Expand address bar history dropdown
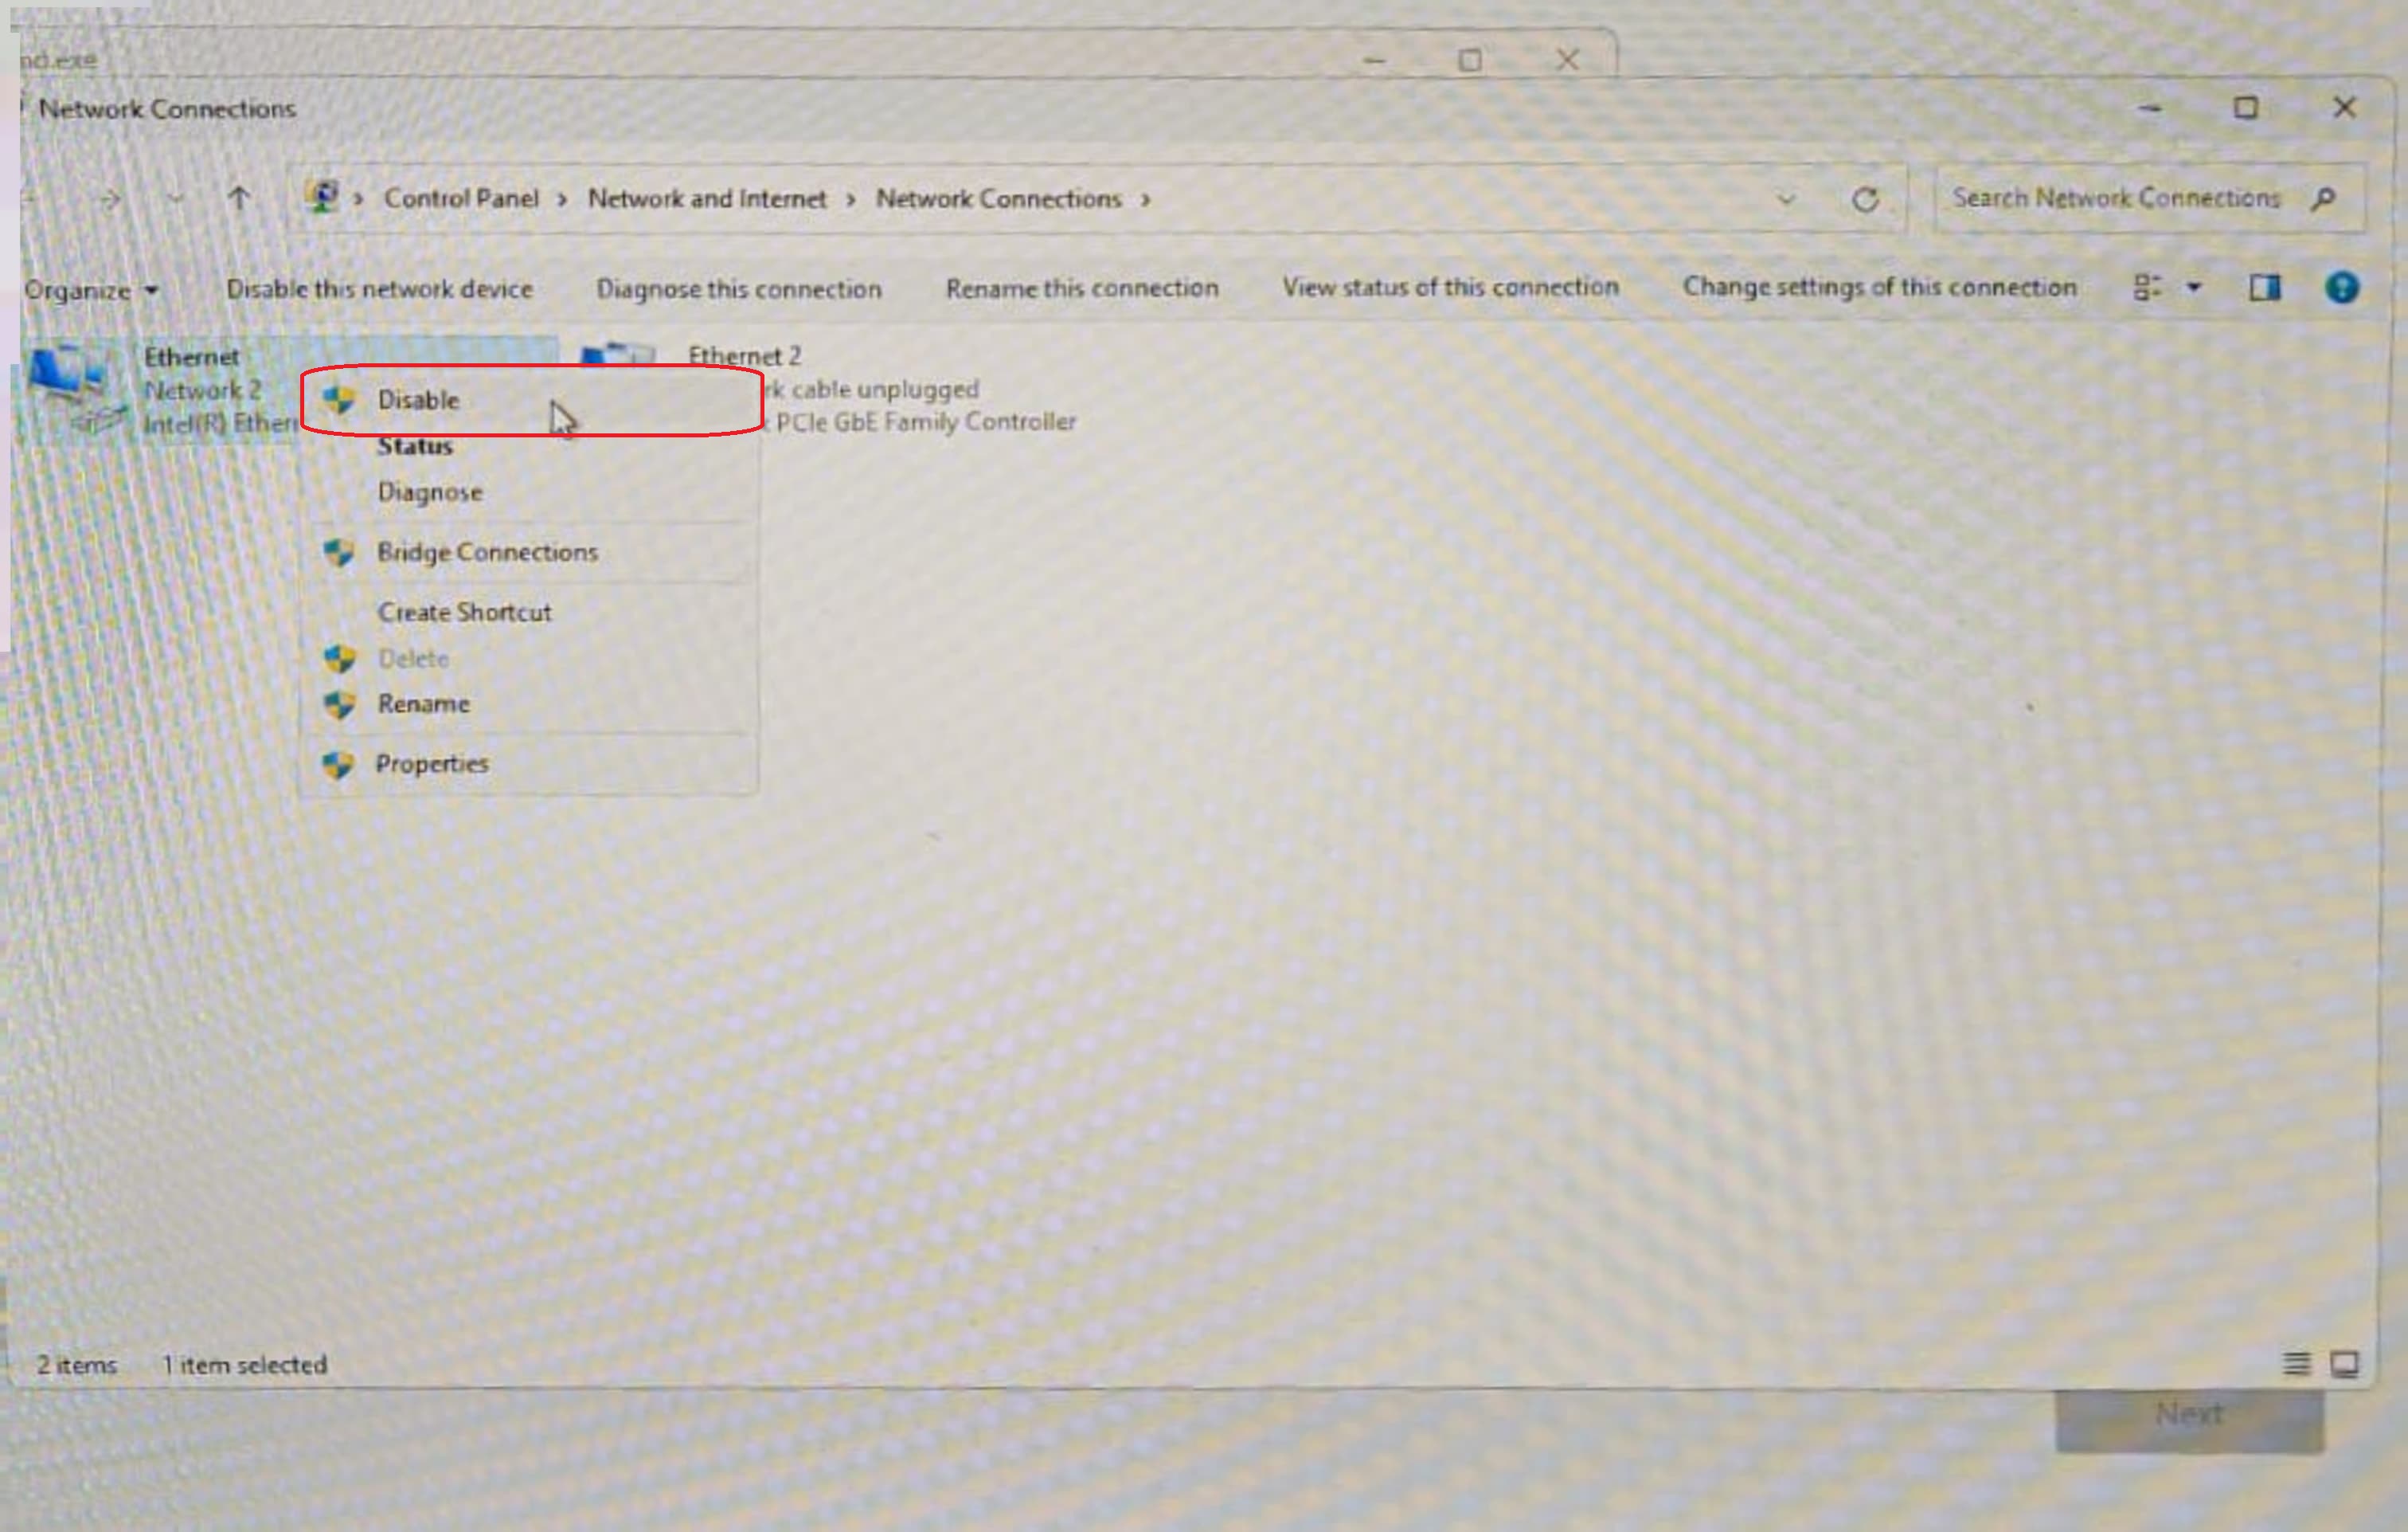 pyautogui.click(x=1786, y=199)
